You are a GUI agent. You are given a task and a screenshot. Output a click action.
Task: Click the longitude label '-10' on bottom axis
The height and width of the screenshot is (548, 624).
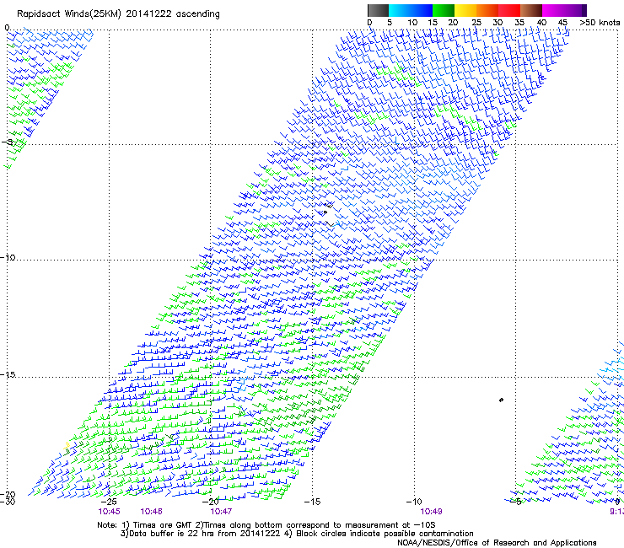point(414,502)
